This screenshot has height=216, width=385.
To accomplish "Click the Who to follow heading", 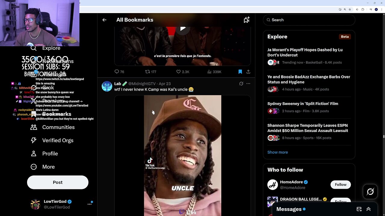I will (x=285, y=170).
